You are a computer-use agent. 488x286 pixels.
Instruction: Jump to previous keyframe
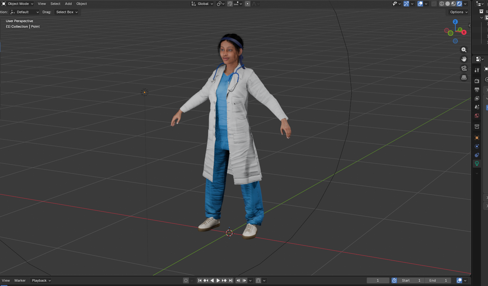click(206, 280)
